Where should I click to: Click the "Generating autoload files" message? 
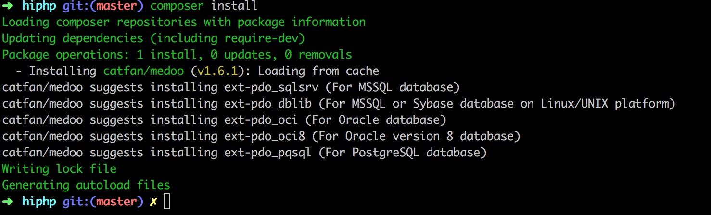pyautogui.click(x=86, y=185)
